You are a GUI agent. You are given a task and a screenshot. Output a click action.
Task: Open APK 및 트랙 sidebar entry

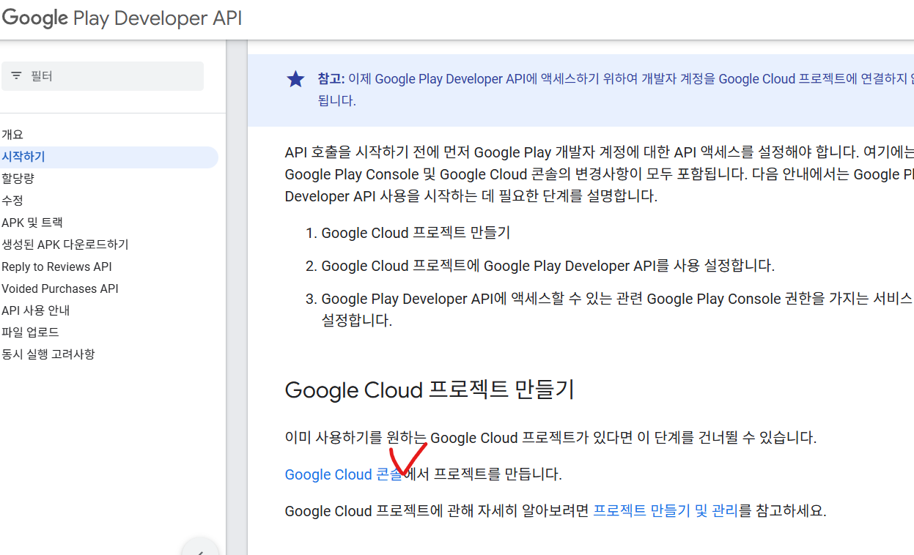click(32, 223)
